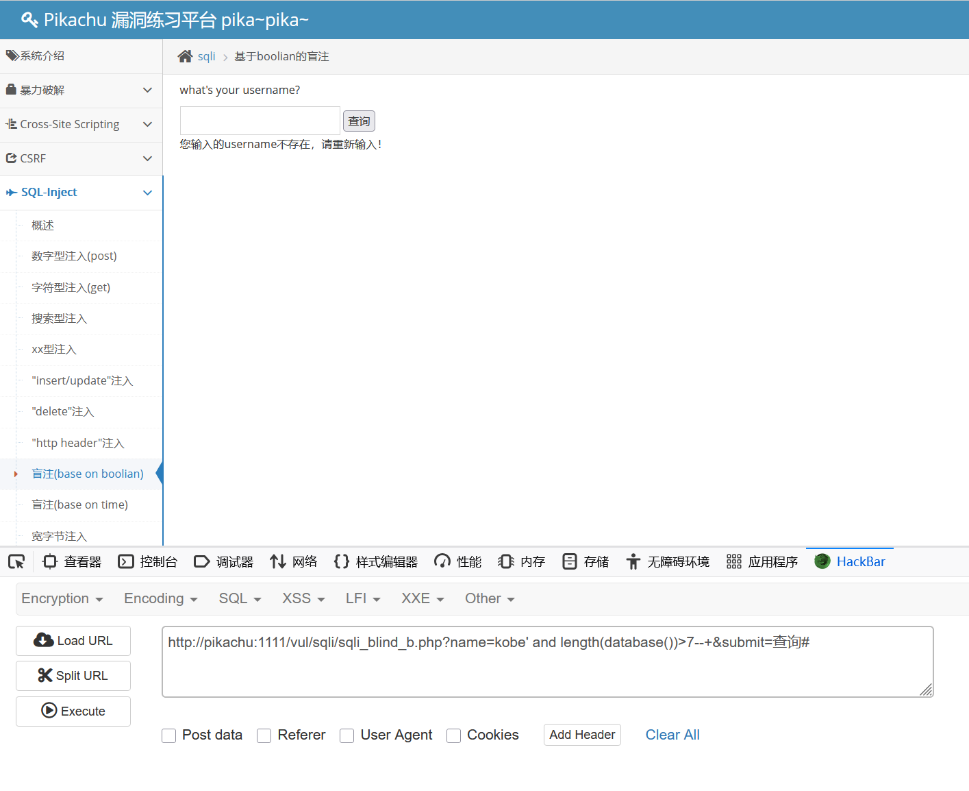Click the tag icon beside 系统介绍
The width and height of the screenshot is (969, 791).
point(12,56)
